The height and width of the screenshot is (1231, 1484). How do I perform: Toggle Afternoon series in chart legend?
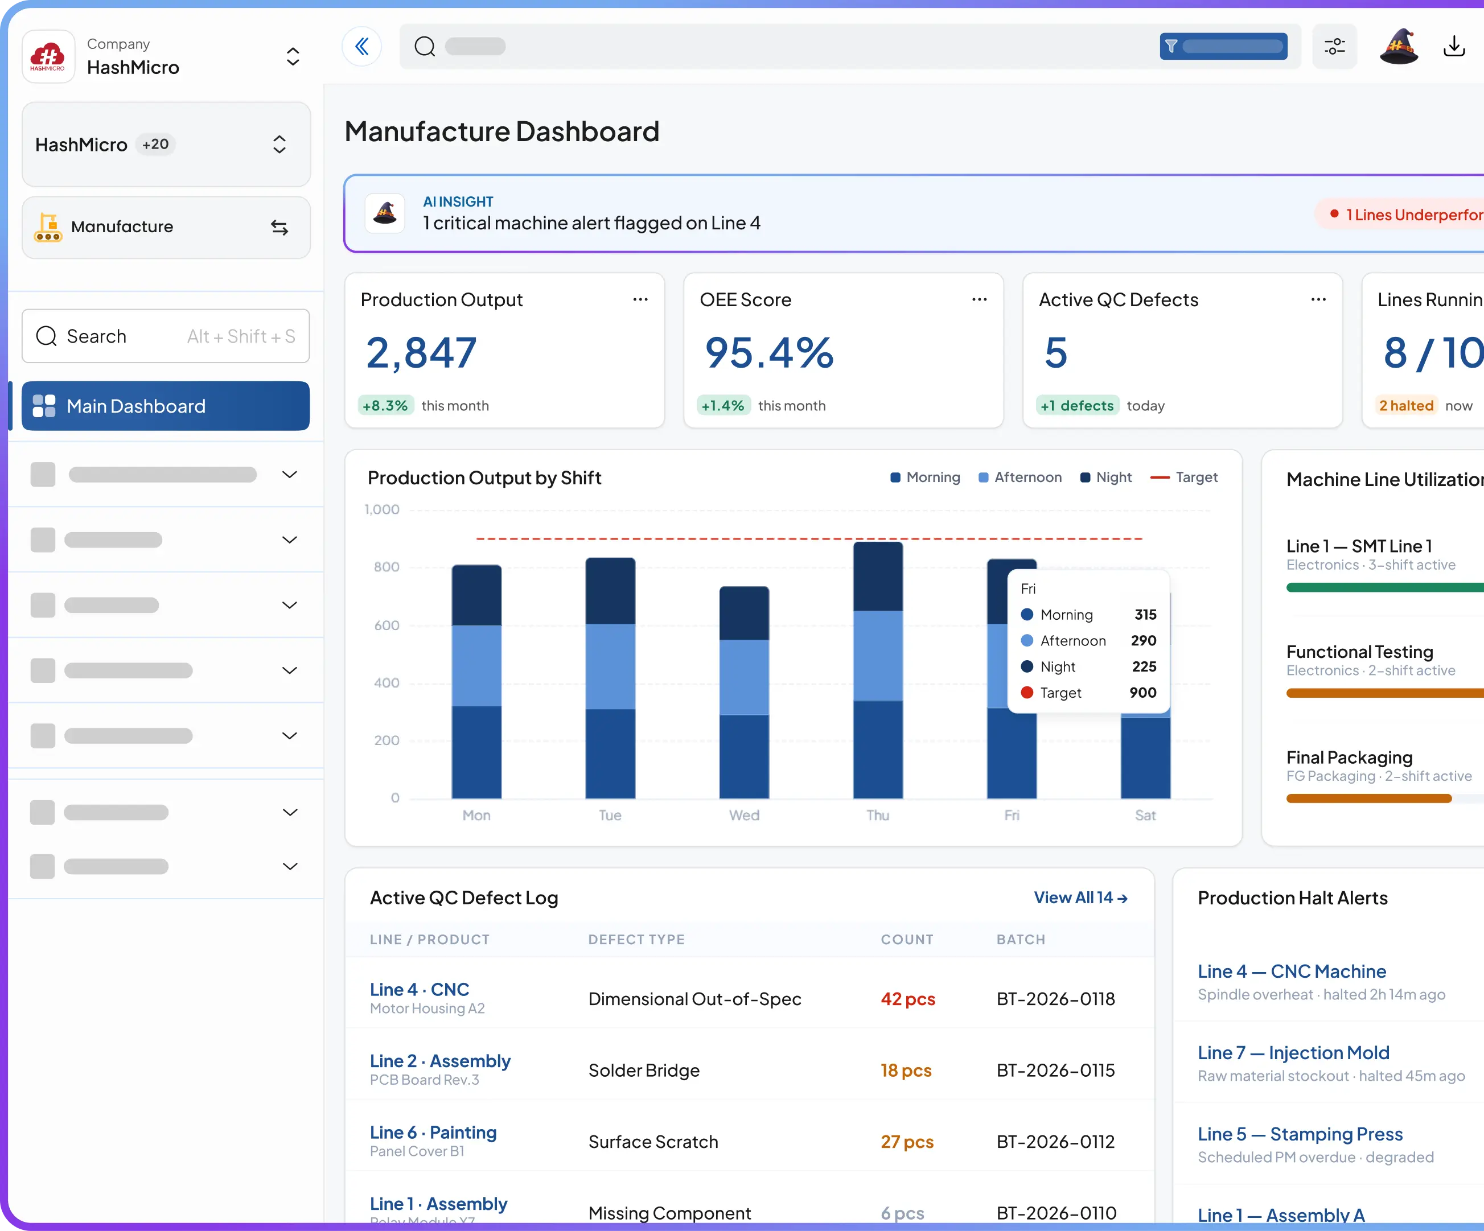(x=1020, y=477)
